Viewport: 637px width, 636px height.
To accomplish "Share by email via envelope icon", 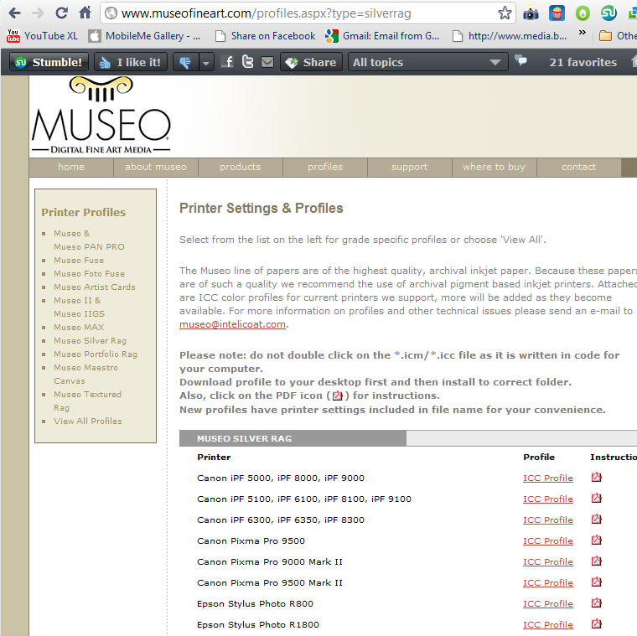I will [x=267, y=62].
